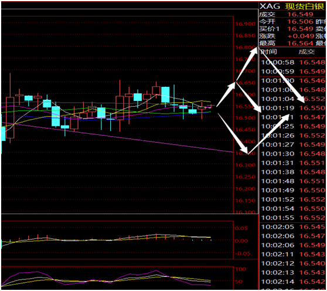Select the 成交 last price 16.549 value
Viewport: 327px width, 291px height.
[x=300, y=14]
